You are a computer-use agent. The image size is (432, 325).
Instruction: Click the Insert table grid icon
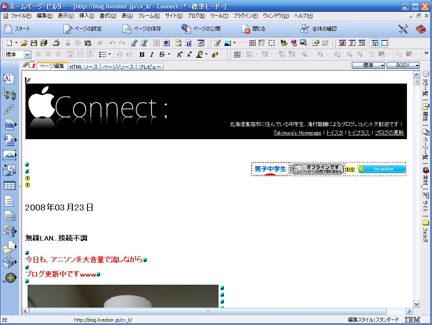pos(252,43)
